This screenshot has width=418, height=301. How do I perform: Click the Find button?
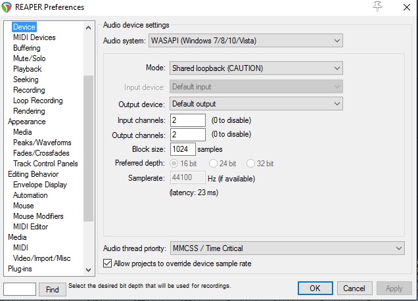point(53,289)
